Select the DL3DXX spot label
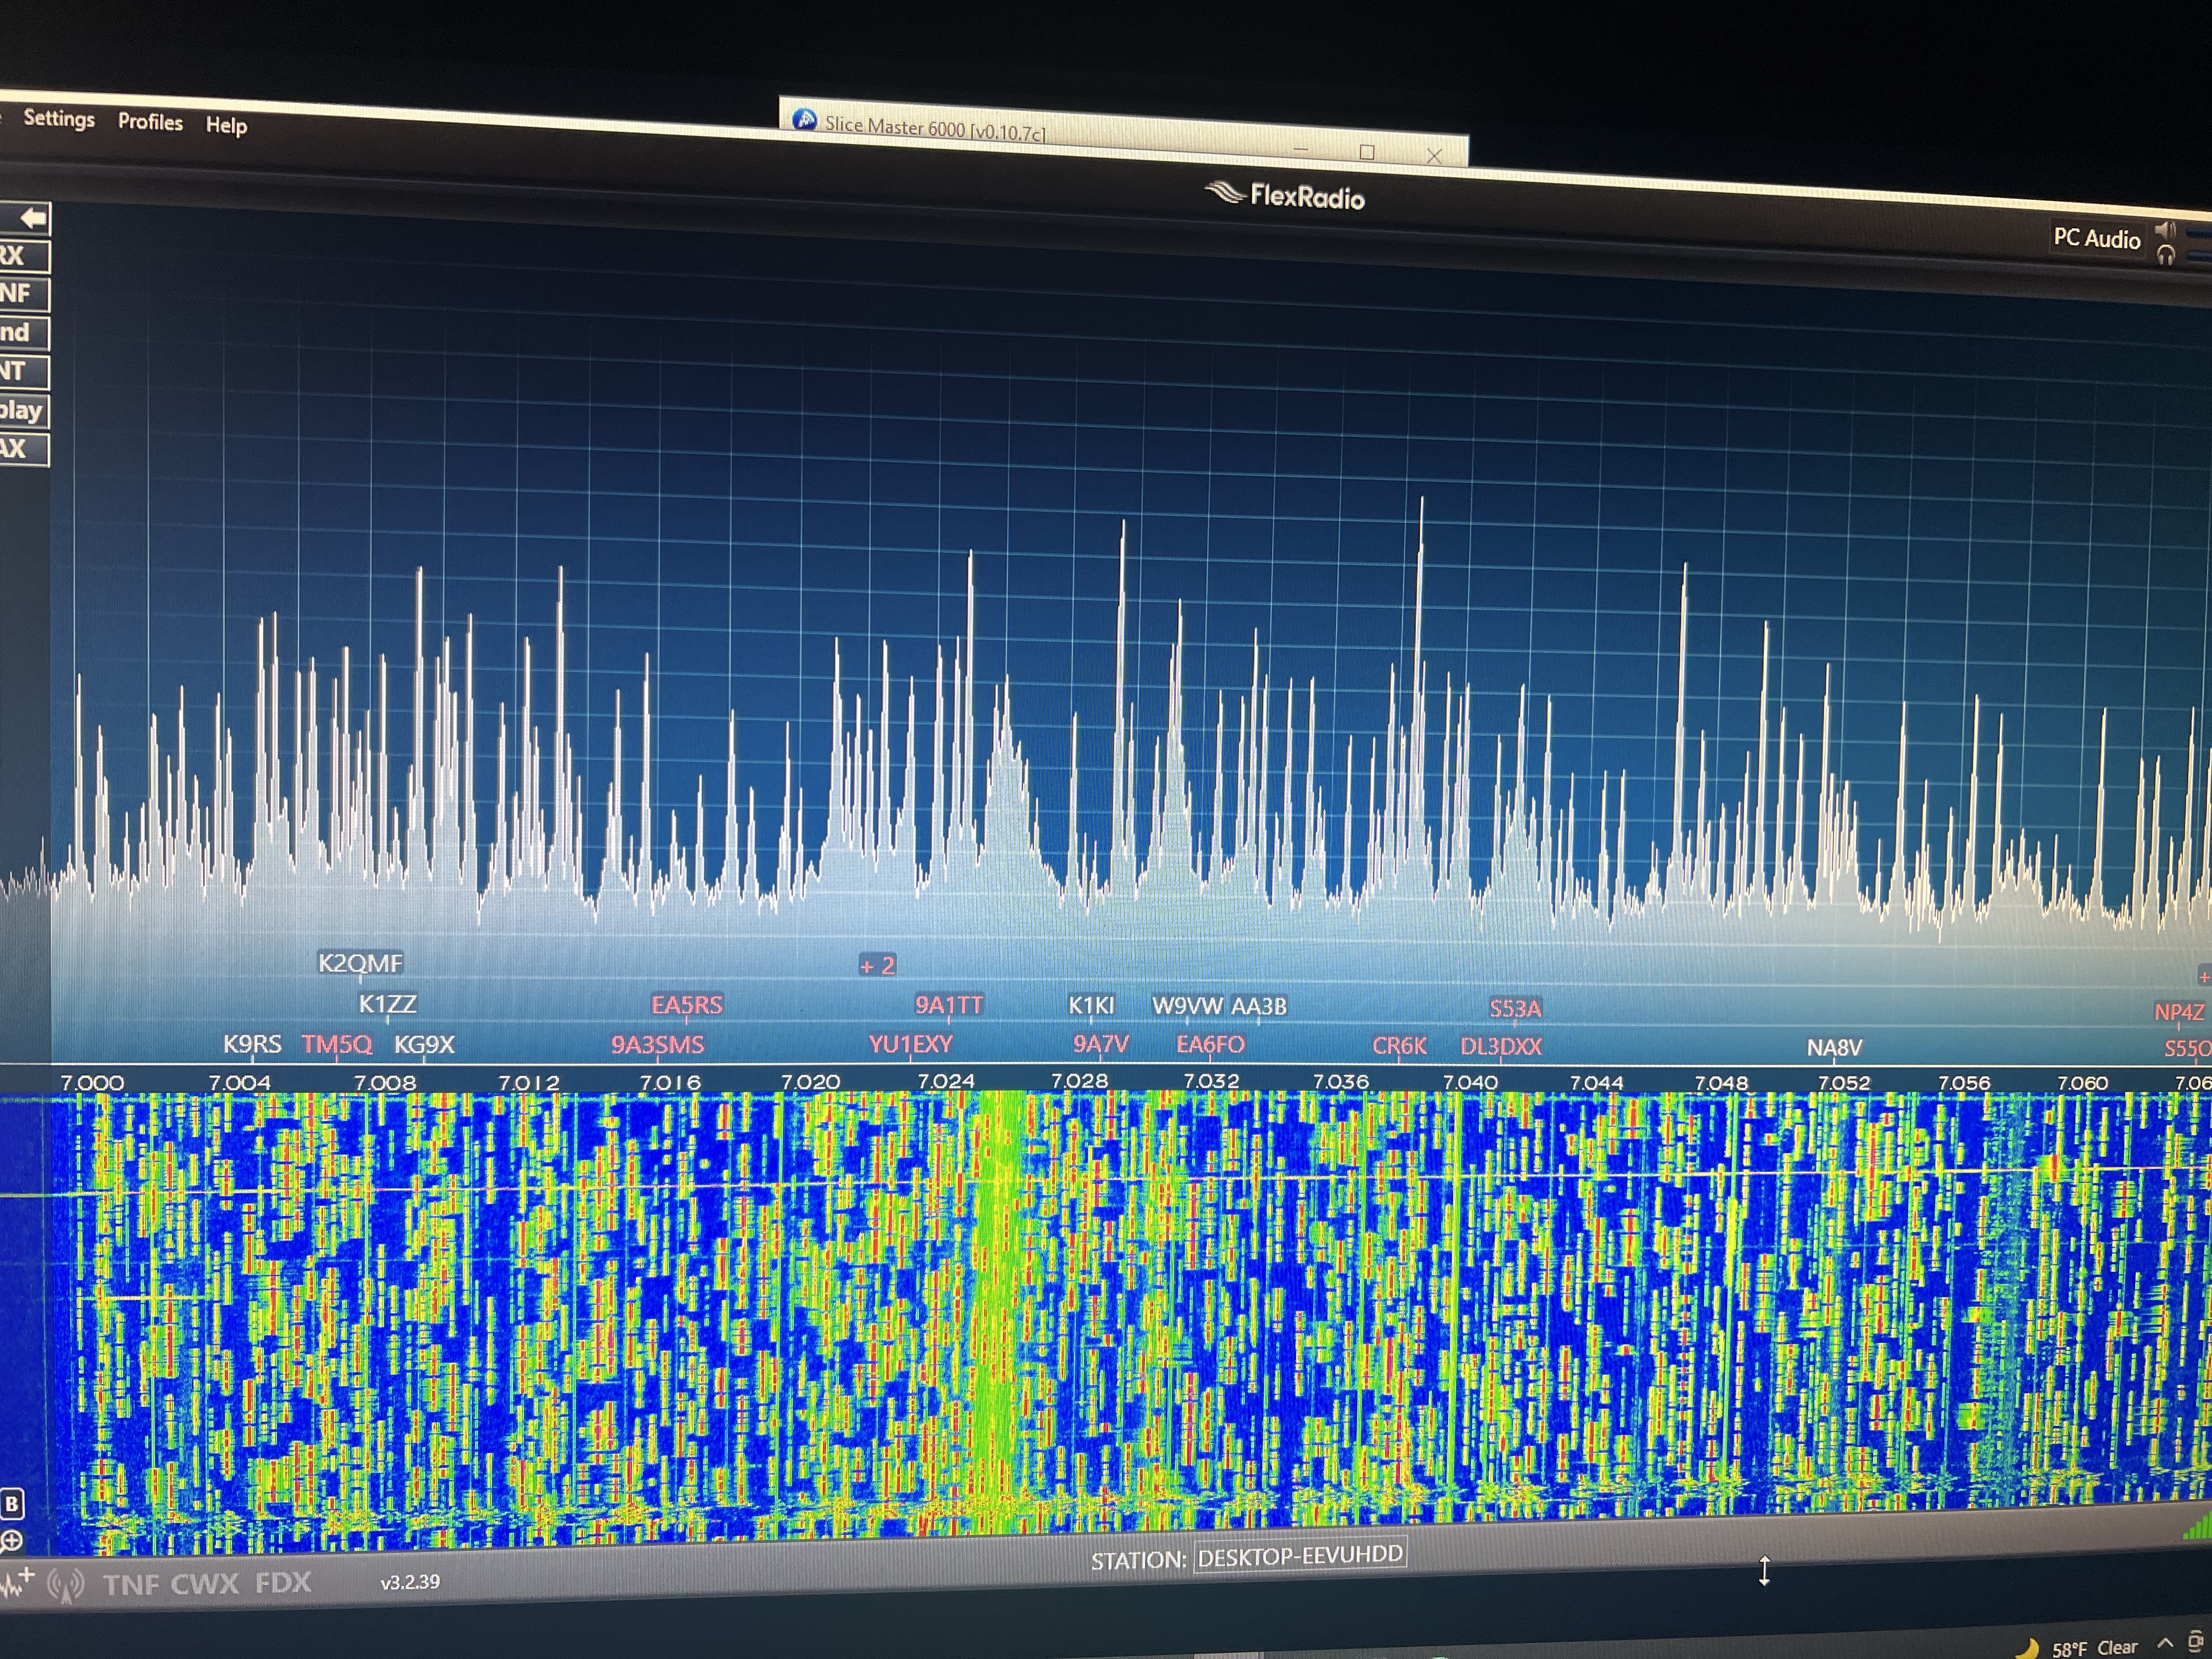The height and width of the screenshot is (1659, 2212). click(1501, 1047)
